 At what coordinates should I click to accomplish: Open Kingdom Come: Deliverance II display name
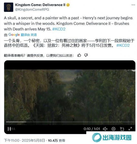pos(40,5)
